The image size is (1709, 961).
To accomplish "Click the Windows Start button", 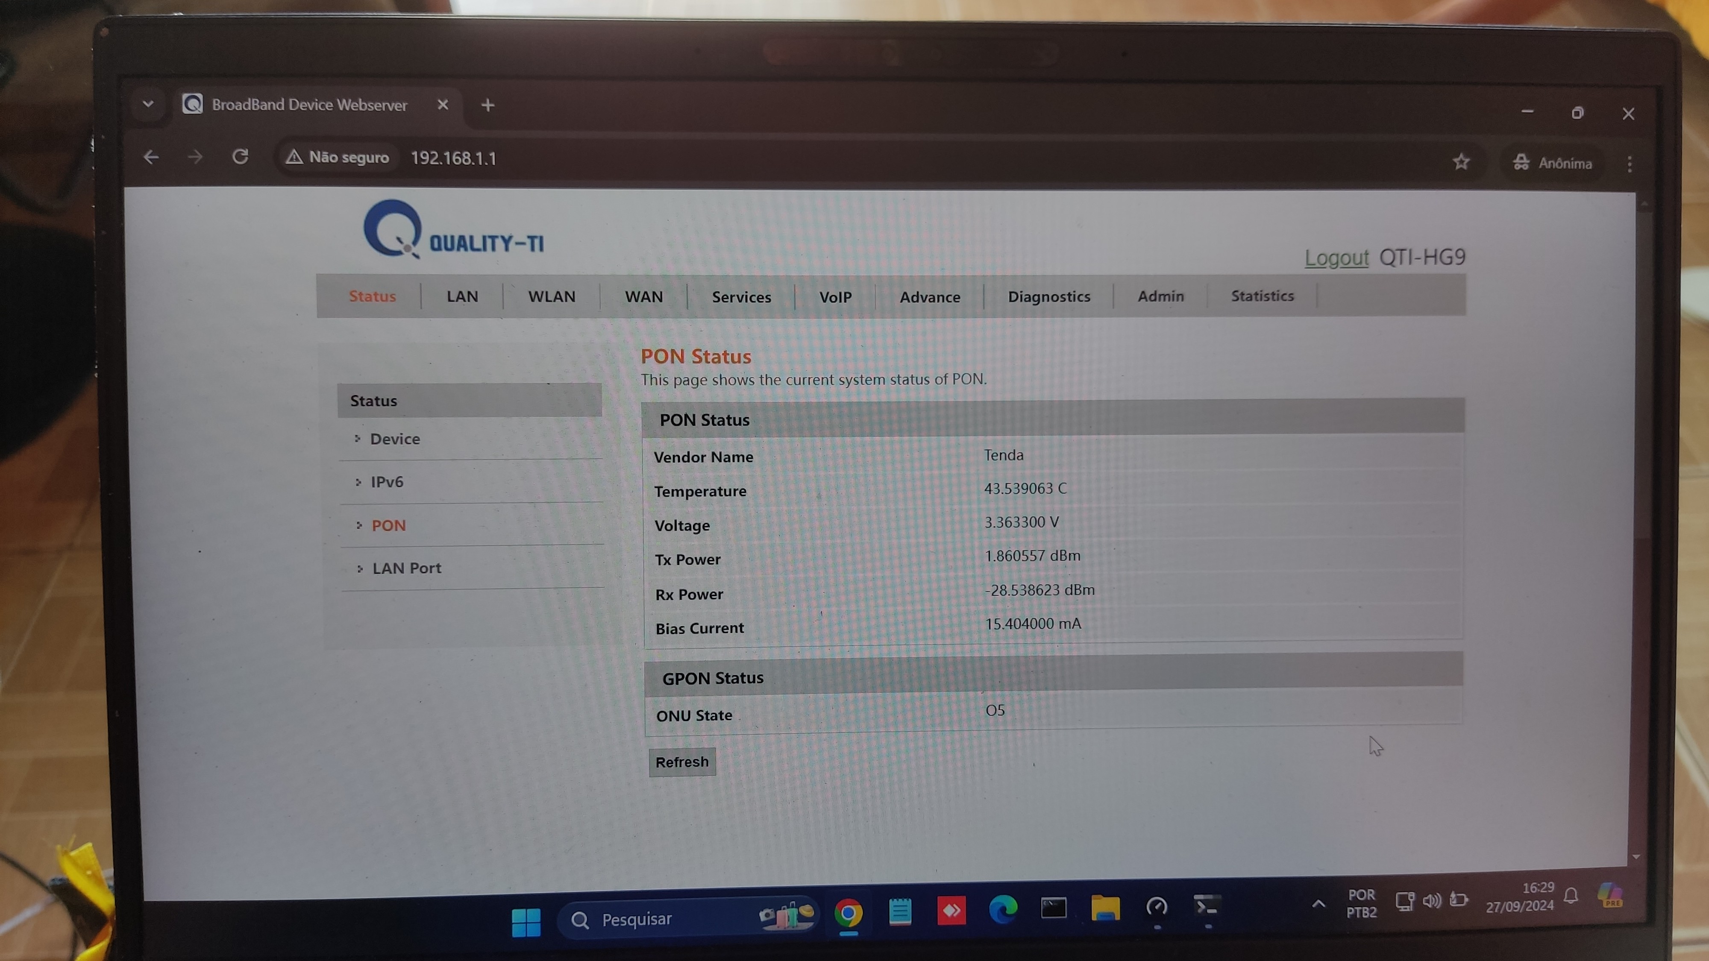I will [526, 921].
